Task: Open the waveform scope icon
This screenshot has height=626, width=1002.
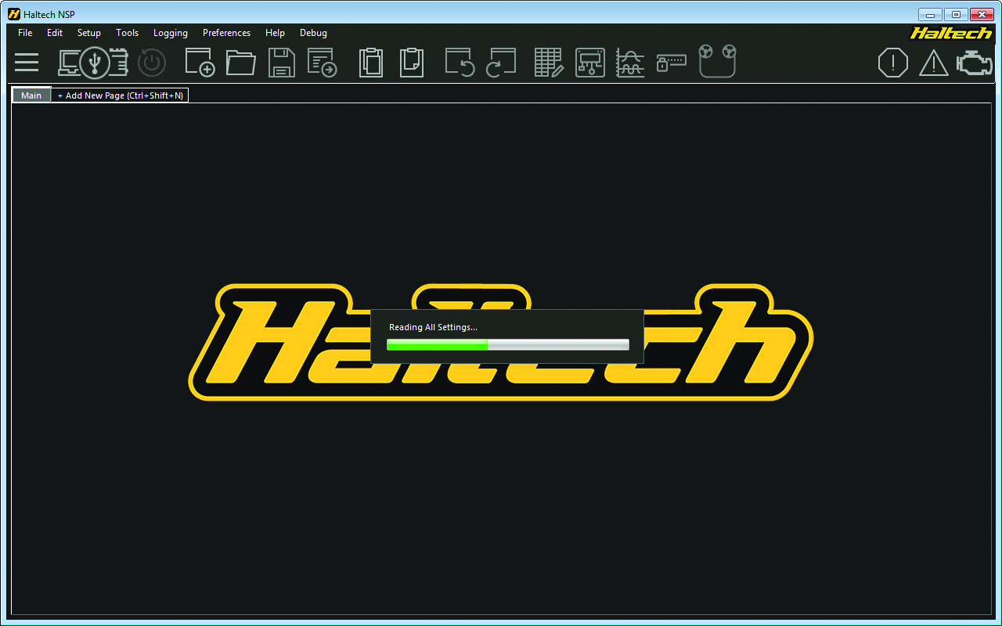Action: coord(630,63)
